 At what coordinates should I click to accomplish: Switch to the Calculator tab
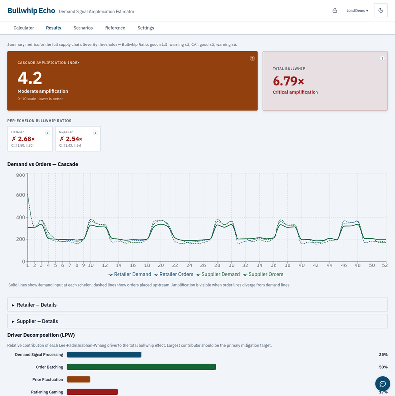tap(24, 28)
